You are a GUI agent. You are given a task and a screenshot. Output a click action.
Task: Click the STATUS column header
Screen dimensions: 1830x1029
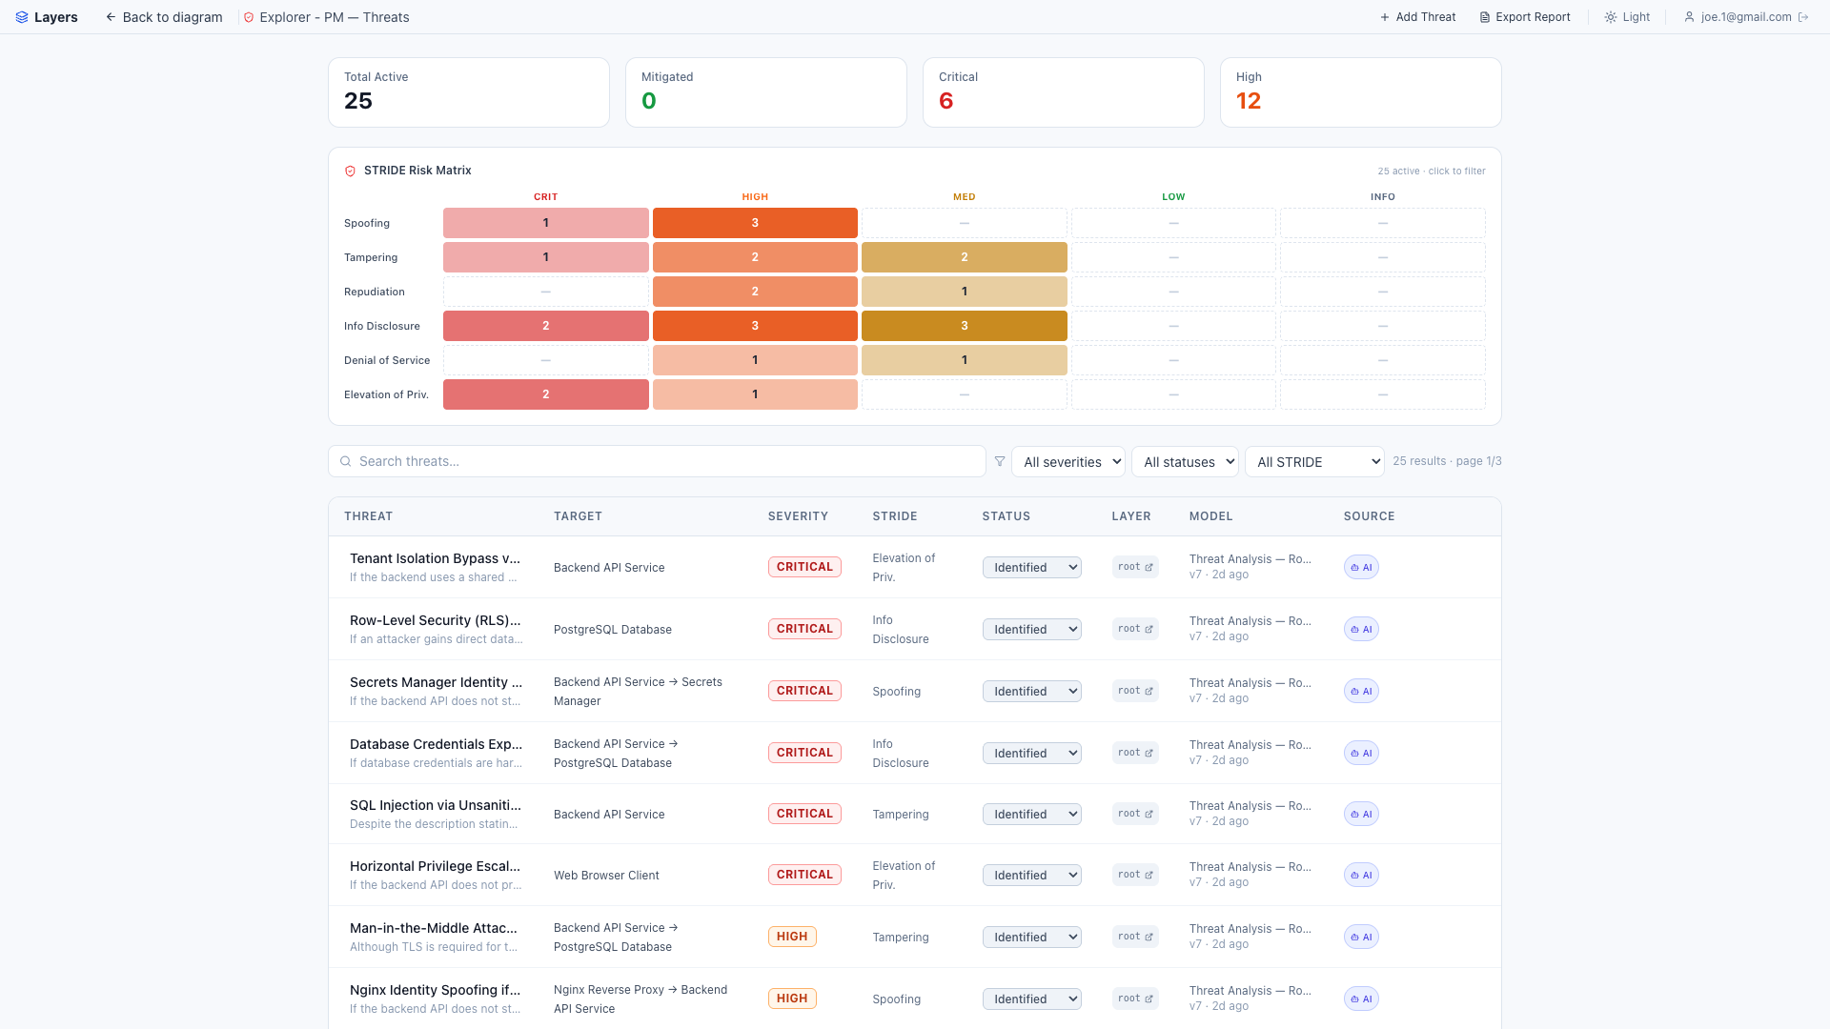click(x=1006, y=516)
